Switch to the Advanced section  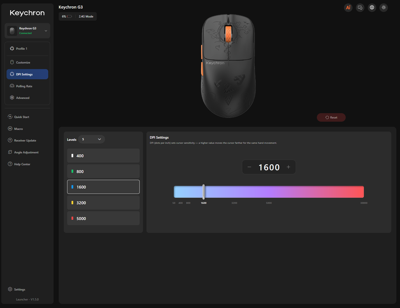tap(27, 98)
